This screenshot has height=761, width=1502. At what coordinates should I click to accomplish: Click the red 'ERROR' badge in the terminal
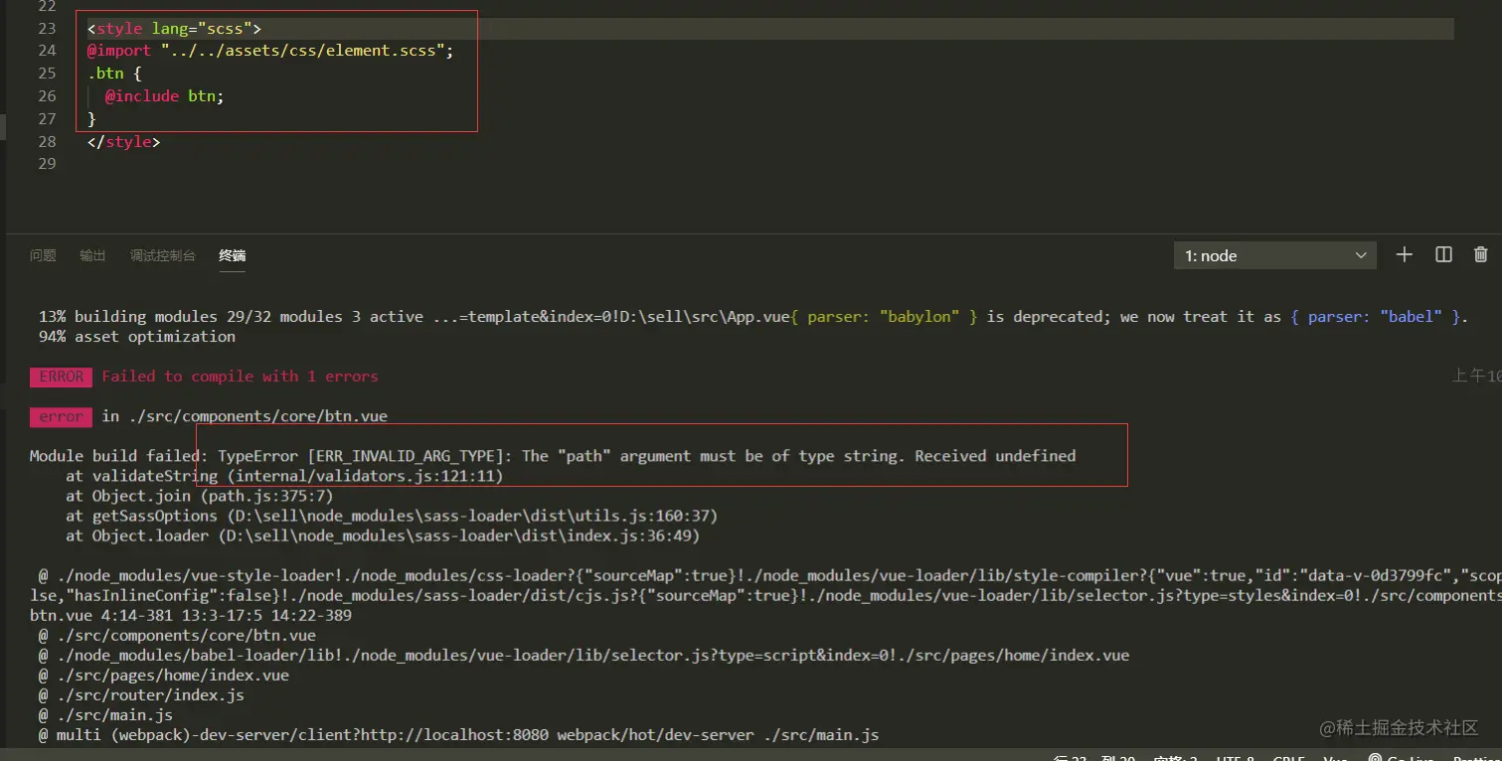point(62,377)
